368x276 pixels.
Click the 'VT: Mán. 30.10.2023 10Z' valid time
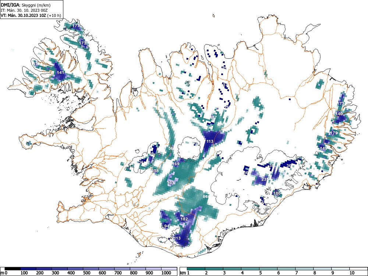24,15
